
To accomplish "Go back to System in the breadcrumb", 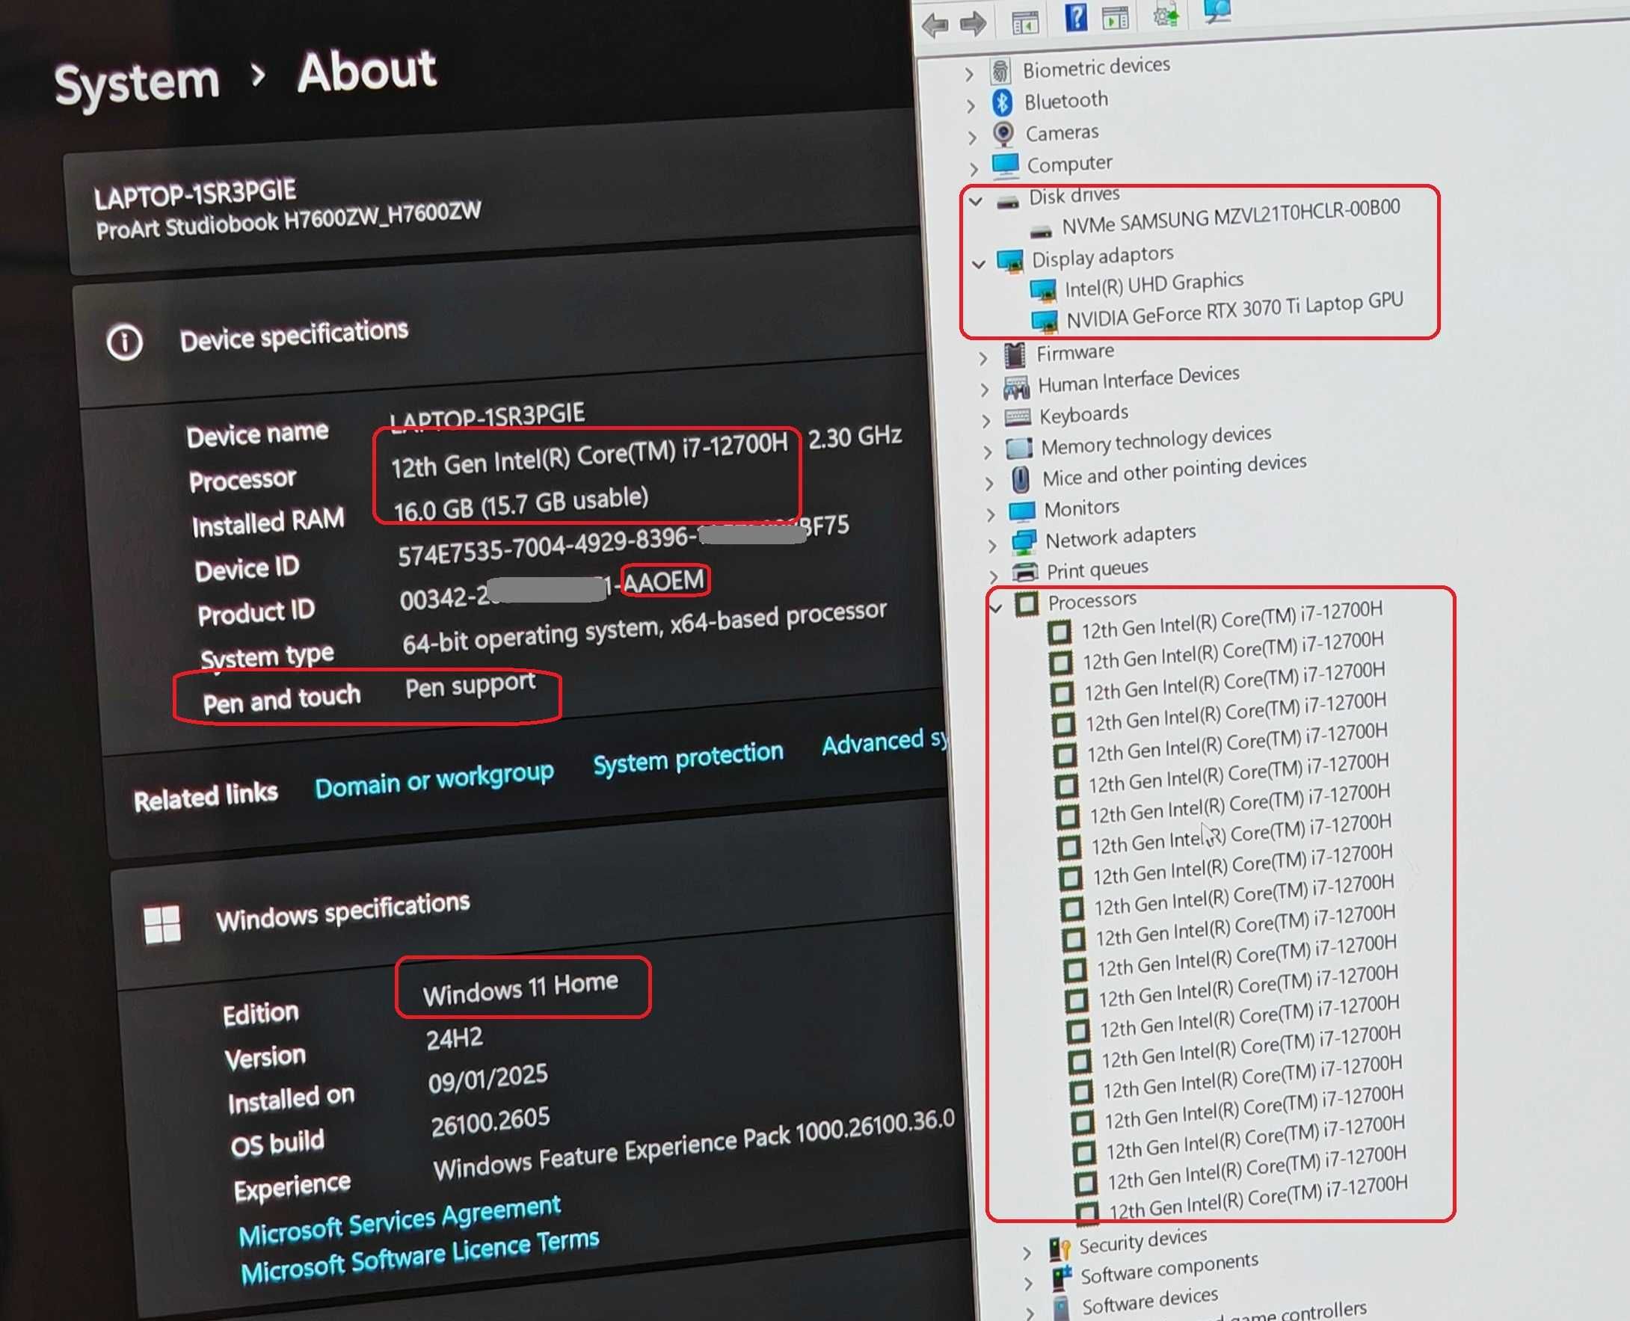I will point(137,82).
